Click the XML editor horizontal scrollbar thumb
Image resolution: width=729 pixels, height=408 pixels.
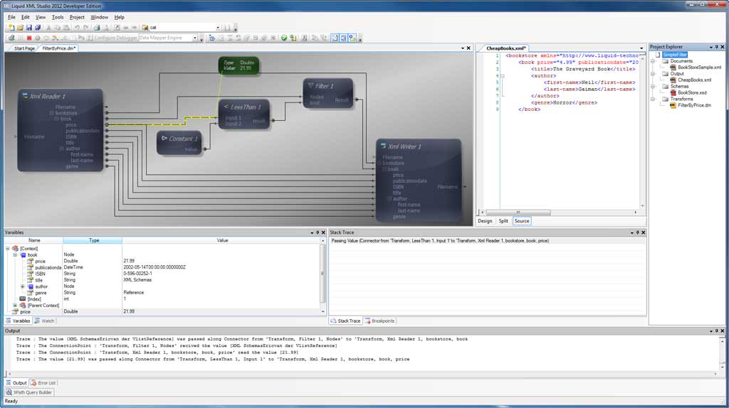518,212
